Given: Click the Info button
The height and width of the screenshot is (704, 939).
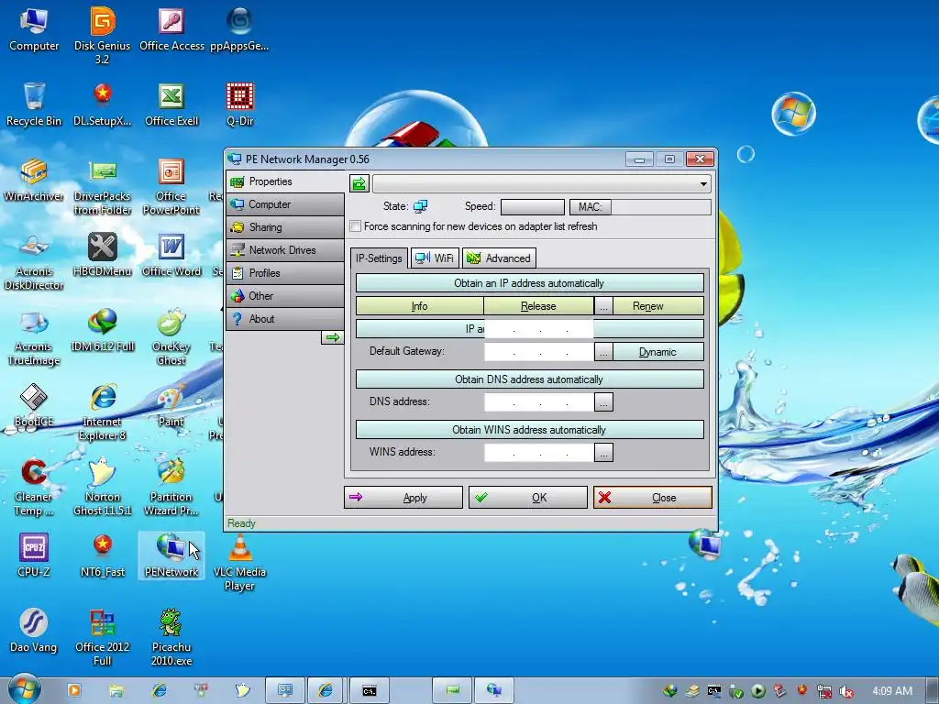Looking at the screenshot, I should point(419,306).
